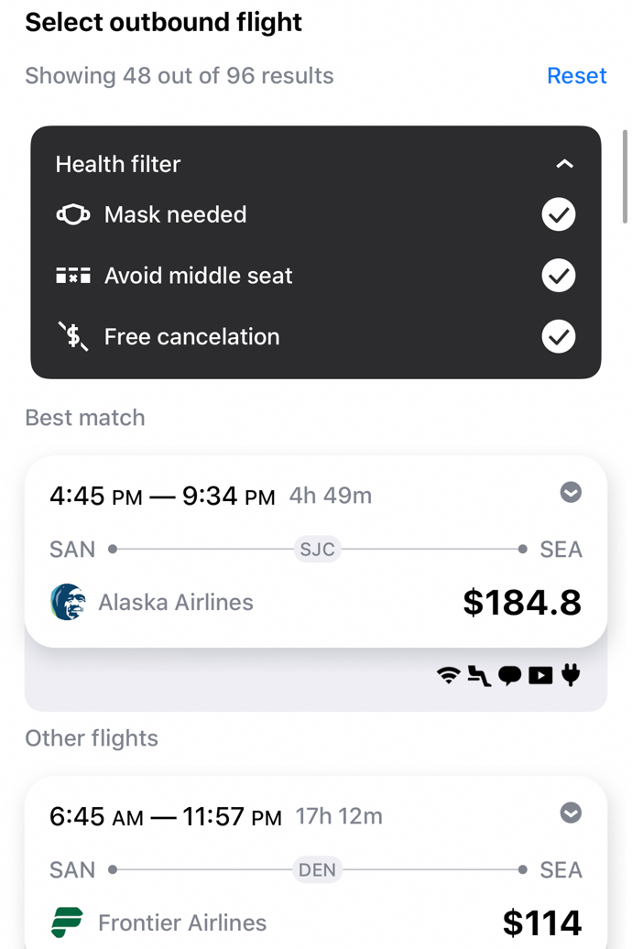Click the power outlet amenity icon
The width and height of the screenshot is (632, 949).
[571, 676]
